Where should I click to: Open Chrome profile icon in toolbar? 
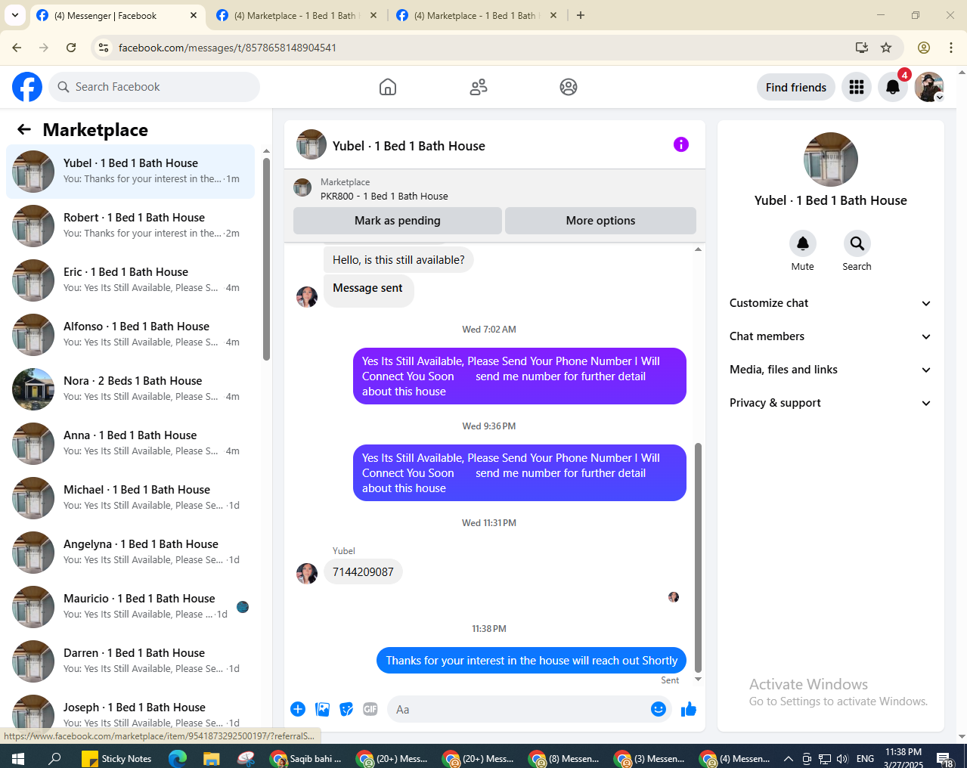[x=924, y=48]
